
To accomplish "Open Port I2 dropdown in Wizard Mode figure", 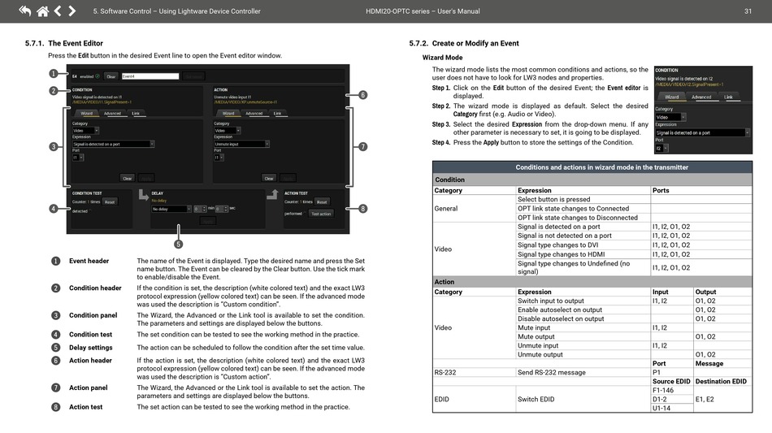I will coord(661,148).
